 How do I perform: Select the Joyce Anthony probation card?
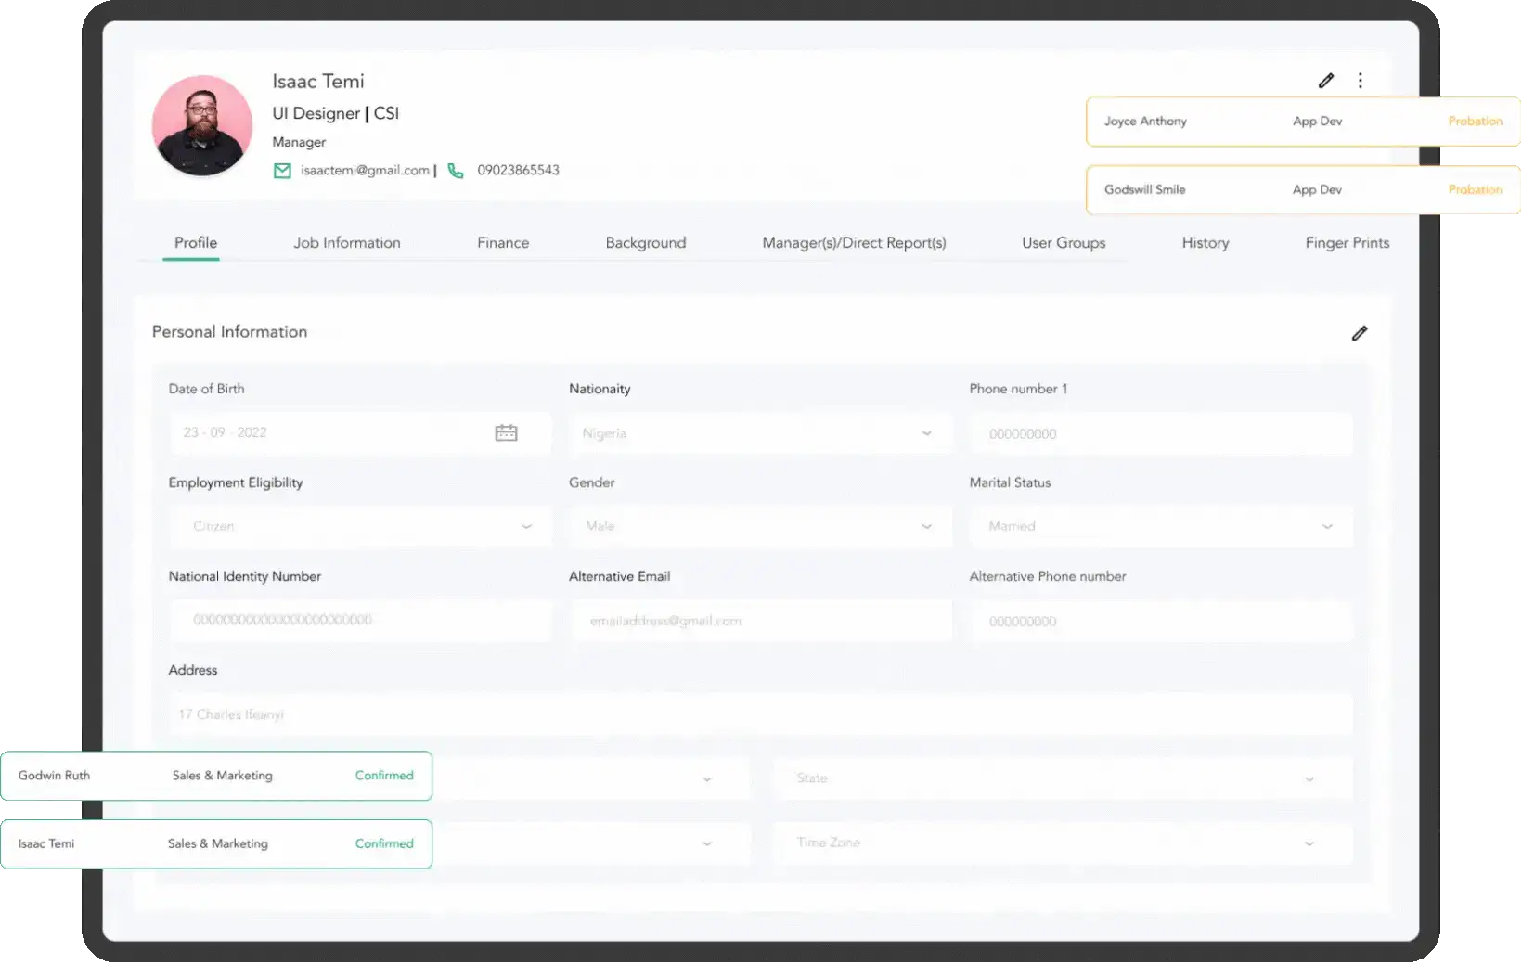pos(1302,122)
